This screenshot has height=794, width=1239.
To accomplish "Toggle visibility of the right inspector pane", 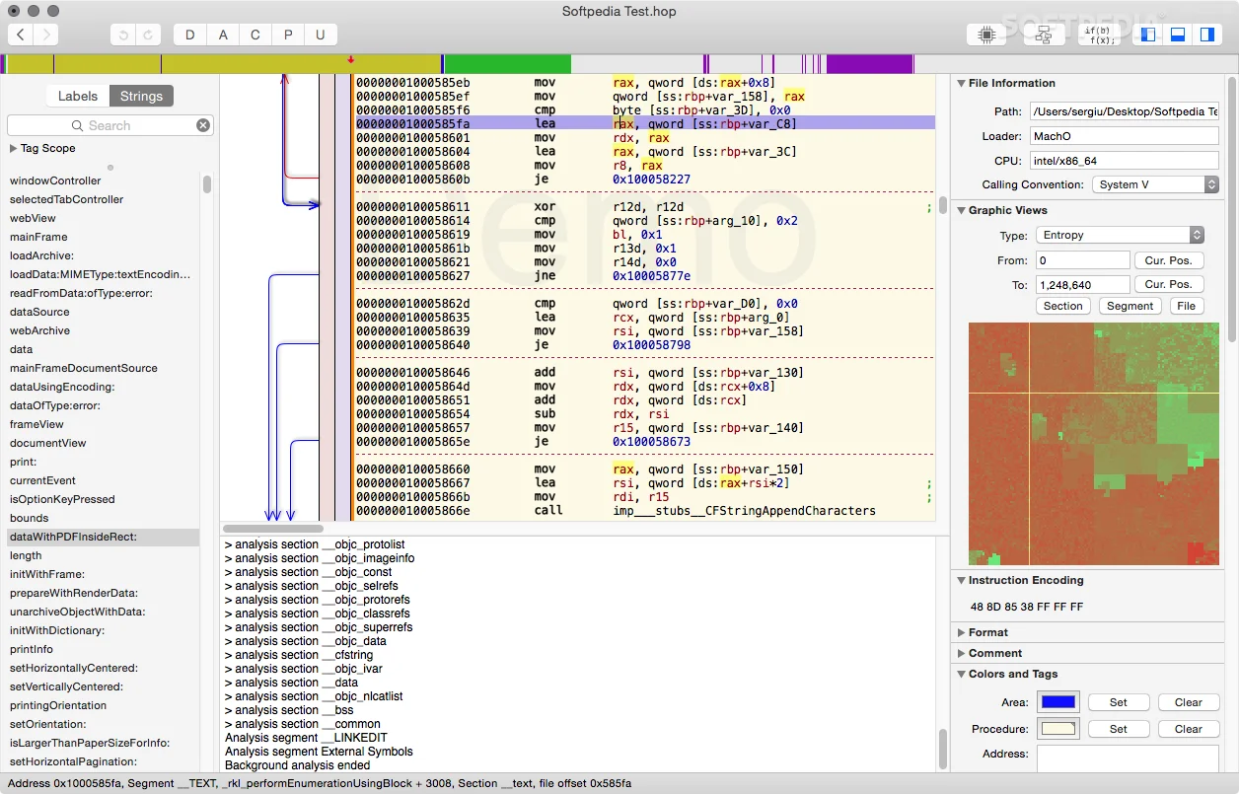I will point(1205,34).
